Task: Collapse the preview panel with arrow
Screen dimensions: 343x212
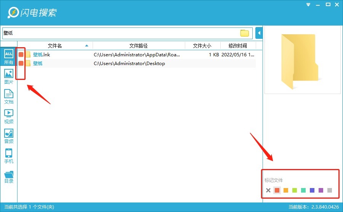Action: tap(259, 33)
